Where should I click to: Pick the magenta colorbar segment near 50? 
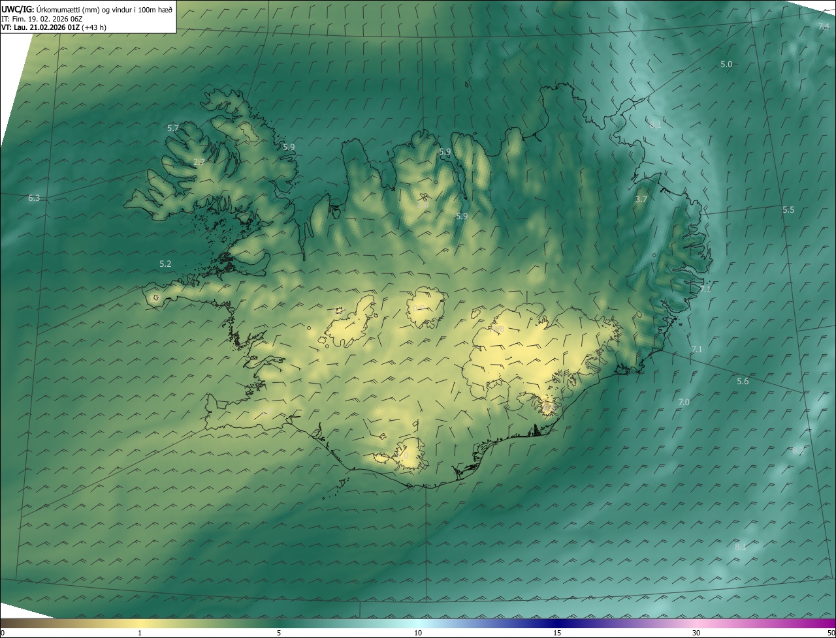coord(828,623)
